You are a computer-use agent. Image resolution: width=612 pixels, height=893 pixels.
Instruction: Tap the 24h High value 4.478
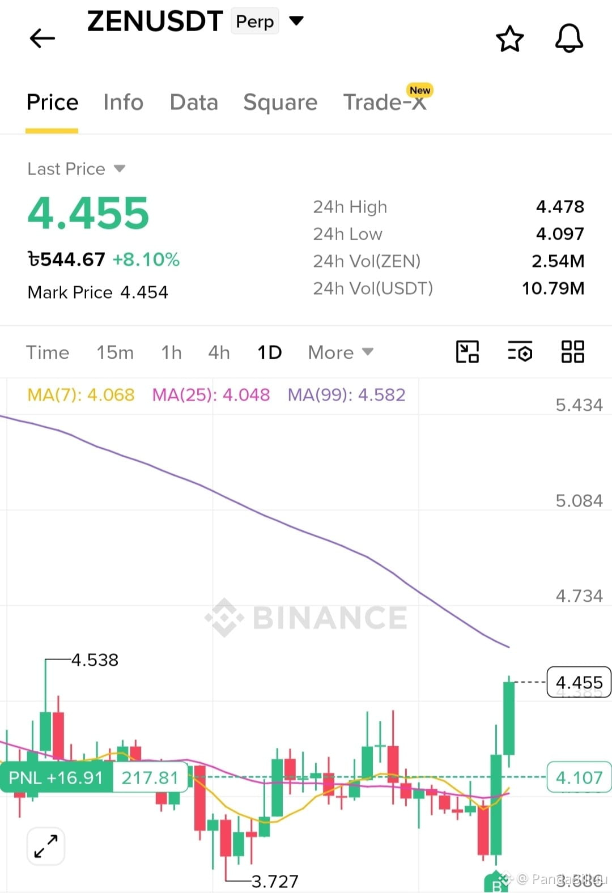click(x=560, y=207)
